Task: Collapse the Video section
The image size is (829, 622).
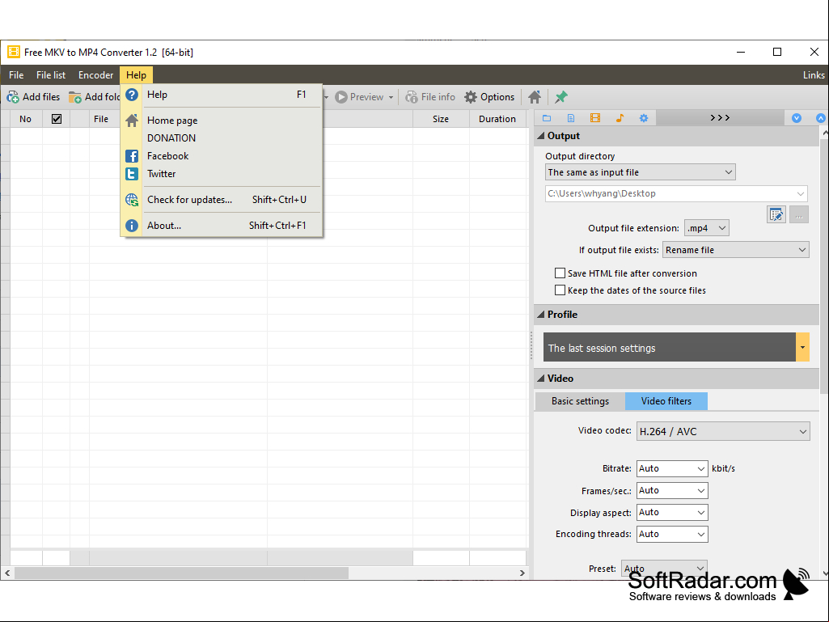Action: pyautogui.click(x=541, y=379)
